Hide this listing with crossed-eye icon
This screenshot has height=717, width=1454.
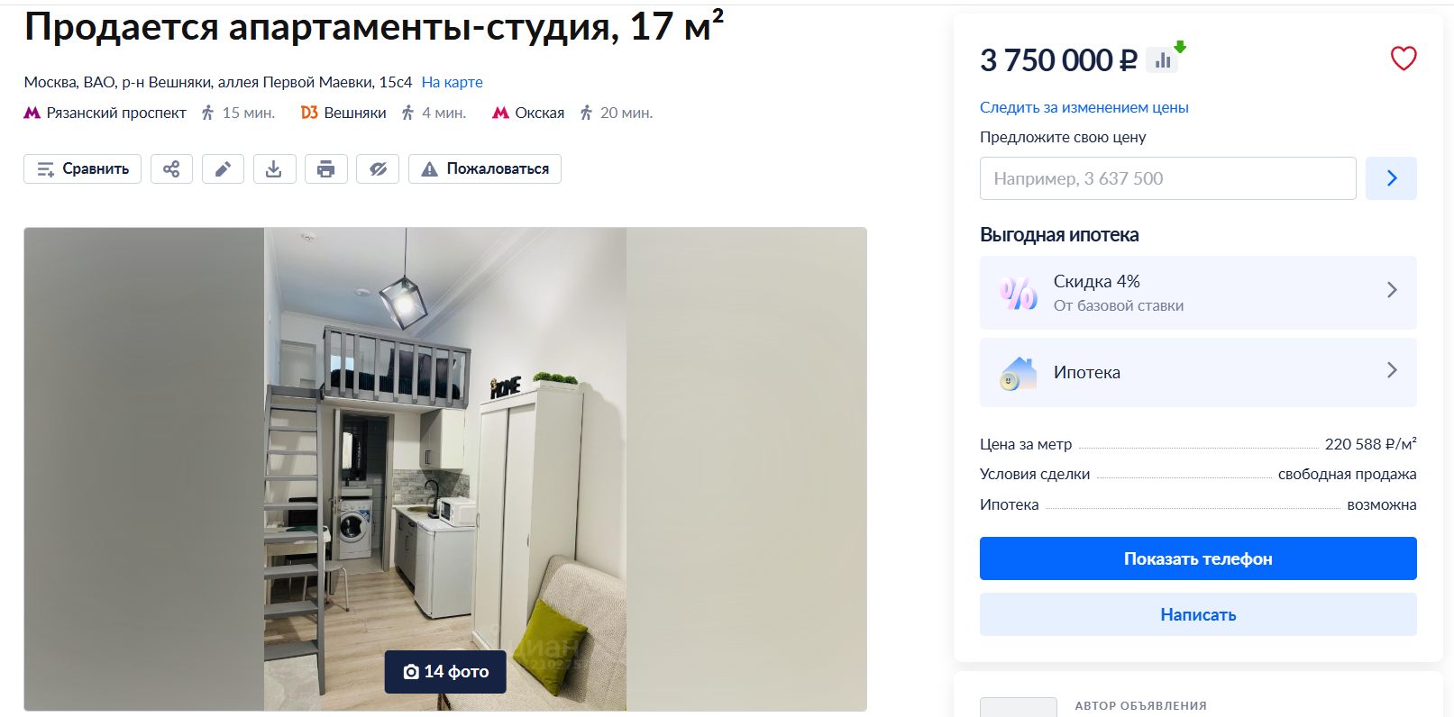click(x=378, y=168)
